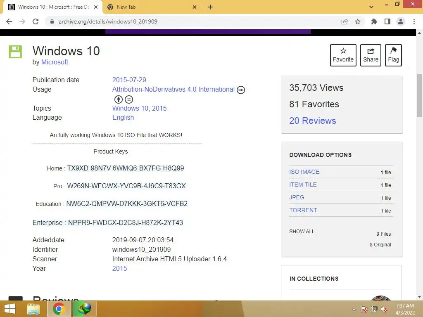Viewport: 423px width, 317px height.
Task: Click the browser forward arrow
Action: coord(22,21)
